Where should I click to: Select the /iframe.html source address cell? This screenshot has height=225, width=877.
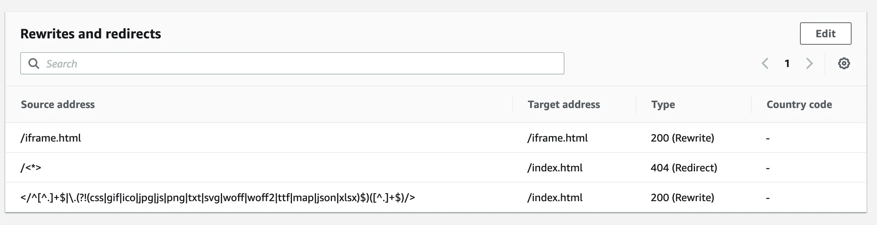point(51,138)
